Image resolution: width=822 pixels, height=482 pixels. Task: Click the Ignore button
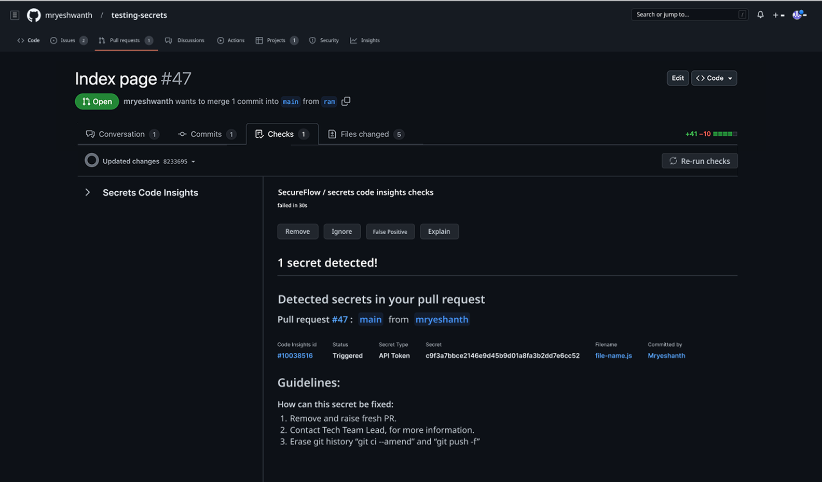tap(342, 232)
